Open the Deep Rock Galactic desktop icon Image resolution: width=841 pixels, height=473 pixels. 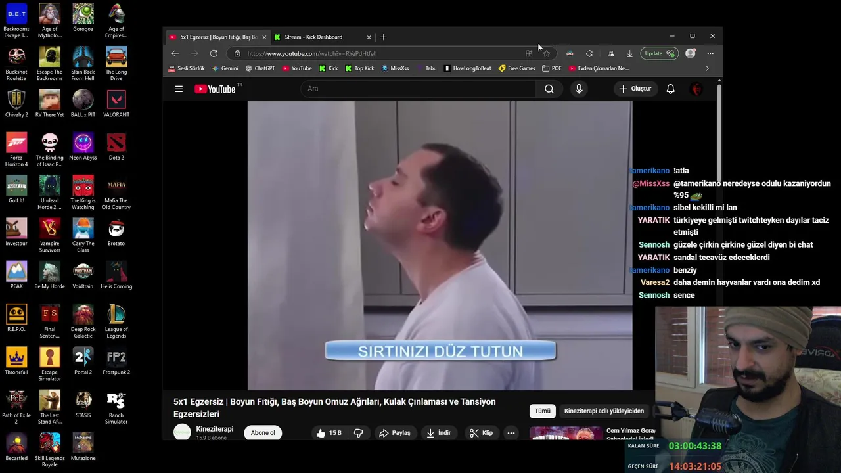83,323
